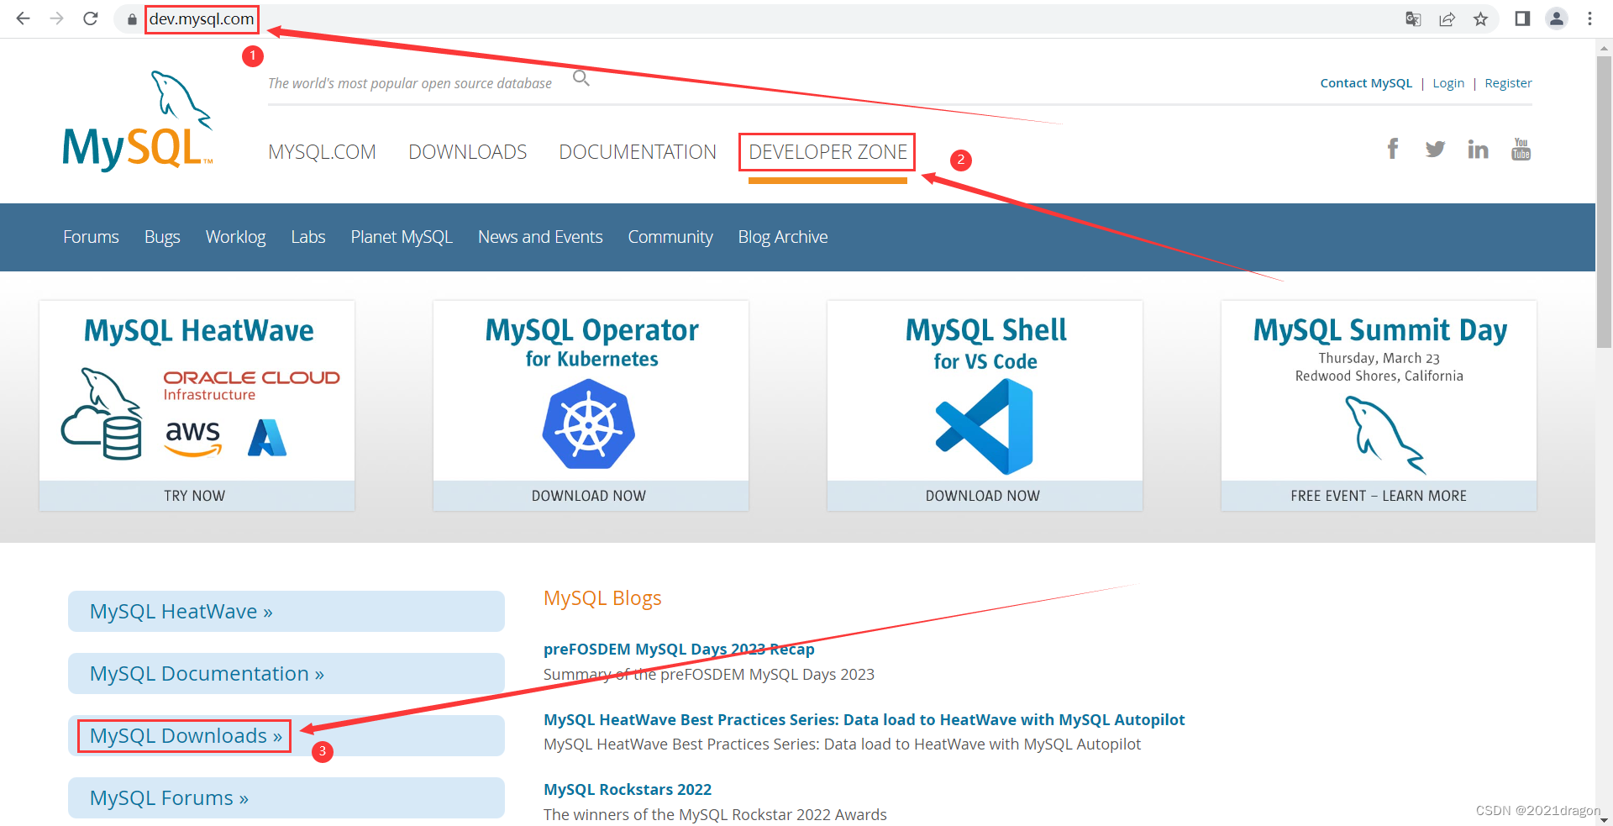Image resolution: width=1613 pixels, height=826 pixels.
Task: Open the MYSQL.COM nav item
Action: (x=322, y=152)
